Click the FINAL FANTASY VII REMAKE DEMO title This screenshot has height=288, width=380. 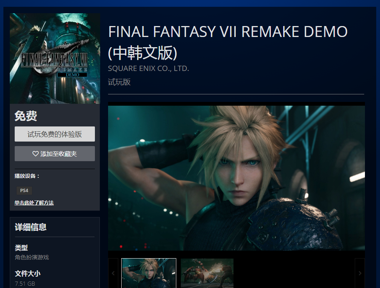click(x=228, y=42)
